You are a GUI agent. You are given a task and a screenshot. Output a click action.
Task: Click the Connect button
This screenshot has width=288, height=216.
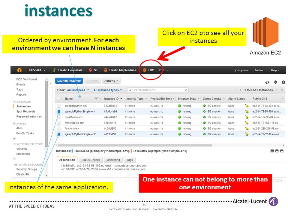point(93,81)
